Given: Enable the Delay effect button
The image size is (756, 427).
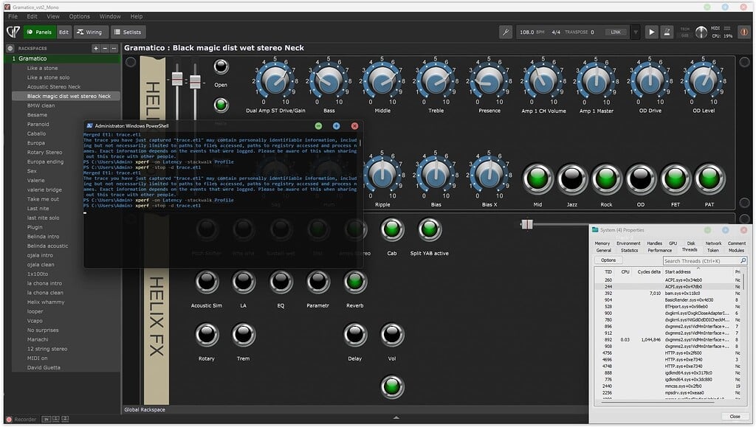Looking at the screenshot, I should coord(355,336).
